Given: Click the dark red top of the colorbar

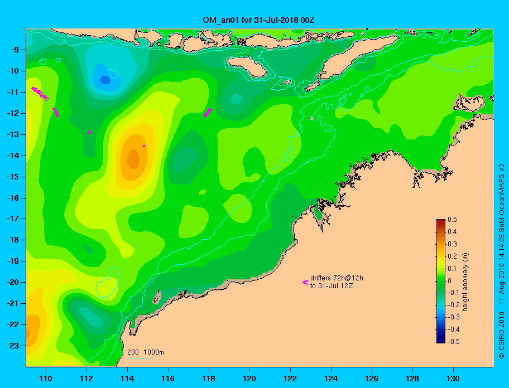Looking at the screenshot, I should point(441,221).
